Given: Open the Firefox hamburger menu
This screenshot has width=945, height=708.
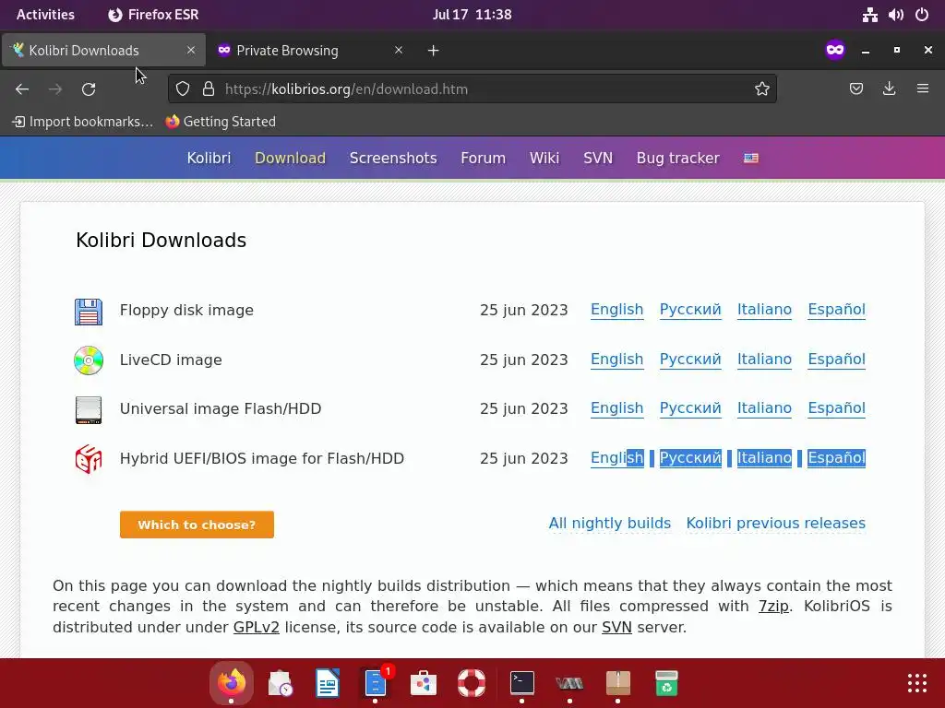Looking at the screenshot, I should [x=923, y=89].
